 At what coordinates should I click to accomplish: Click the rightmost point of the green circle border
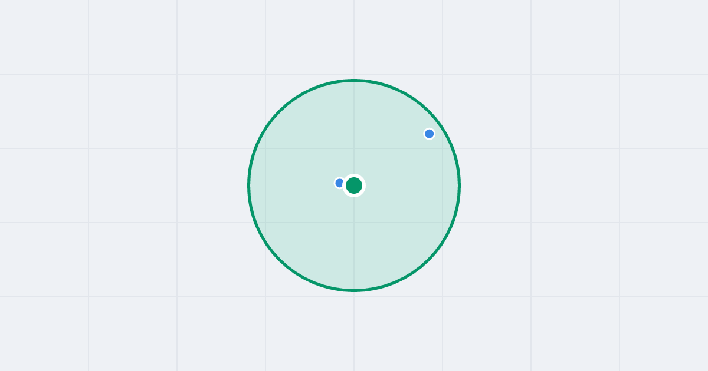click(x=459, y=185)
